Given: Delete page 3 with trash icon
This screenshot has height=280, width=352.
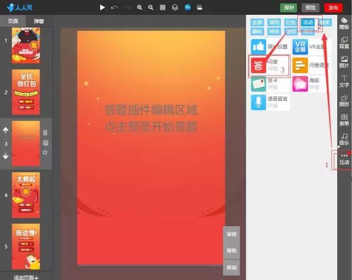Looking at the screenshot, I should (x=45, y=133).
